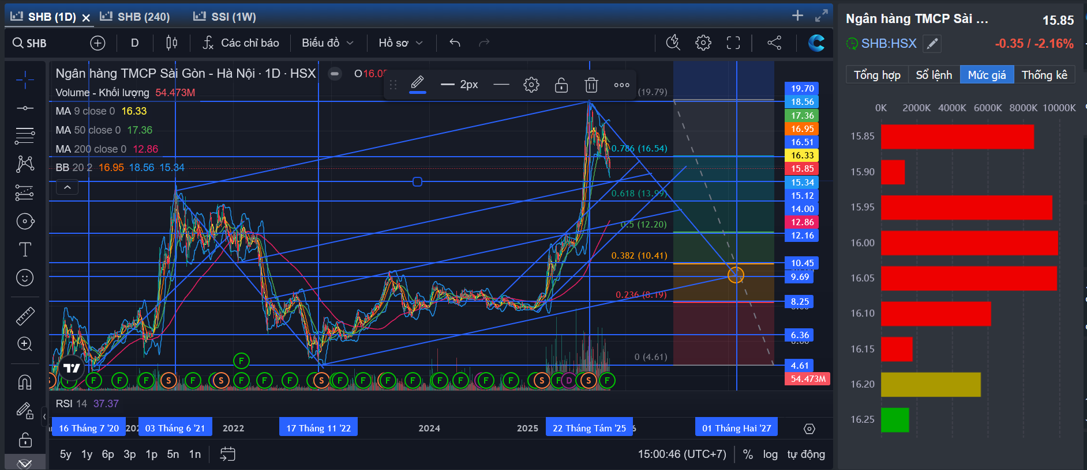Viewport: 1087px width, 470px height.
Task: Collapse the indicator legend with chevron
Action: [68, 187]
